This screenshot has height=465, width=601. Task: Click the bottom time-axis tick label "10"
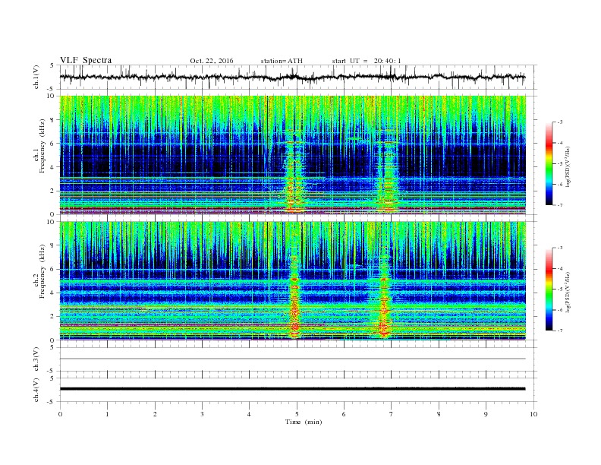tap(533, 414)
